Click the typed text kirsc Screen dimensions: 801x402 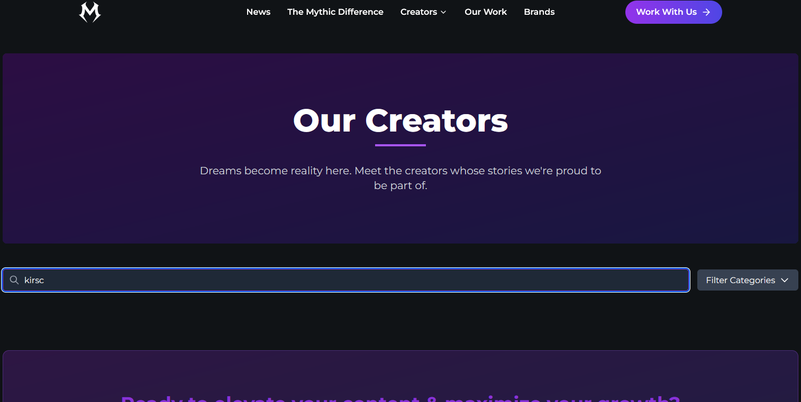34,281
